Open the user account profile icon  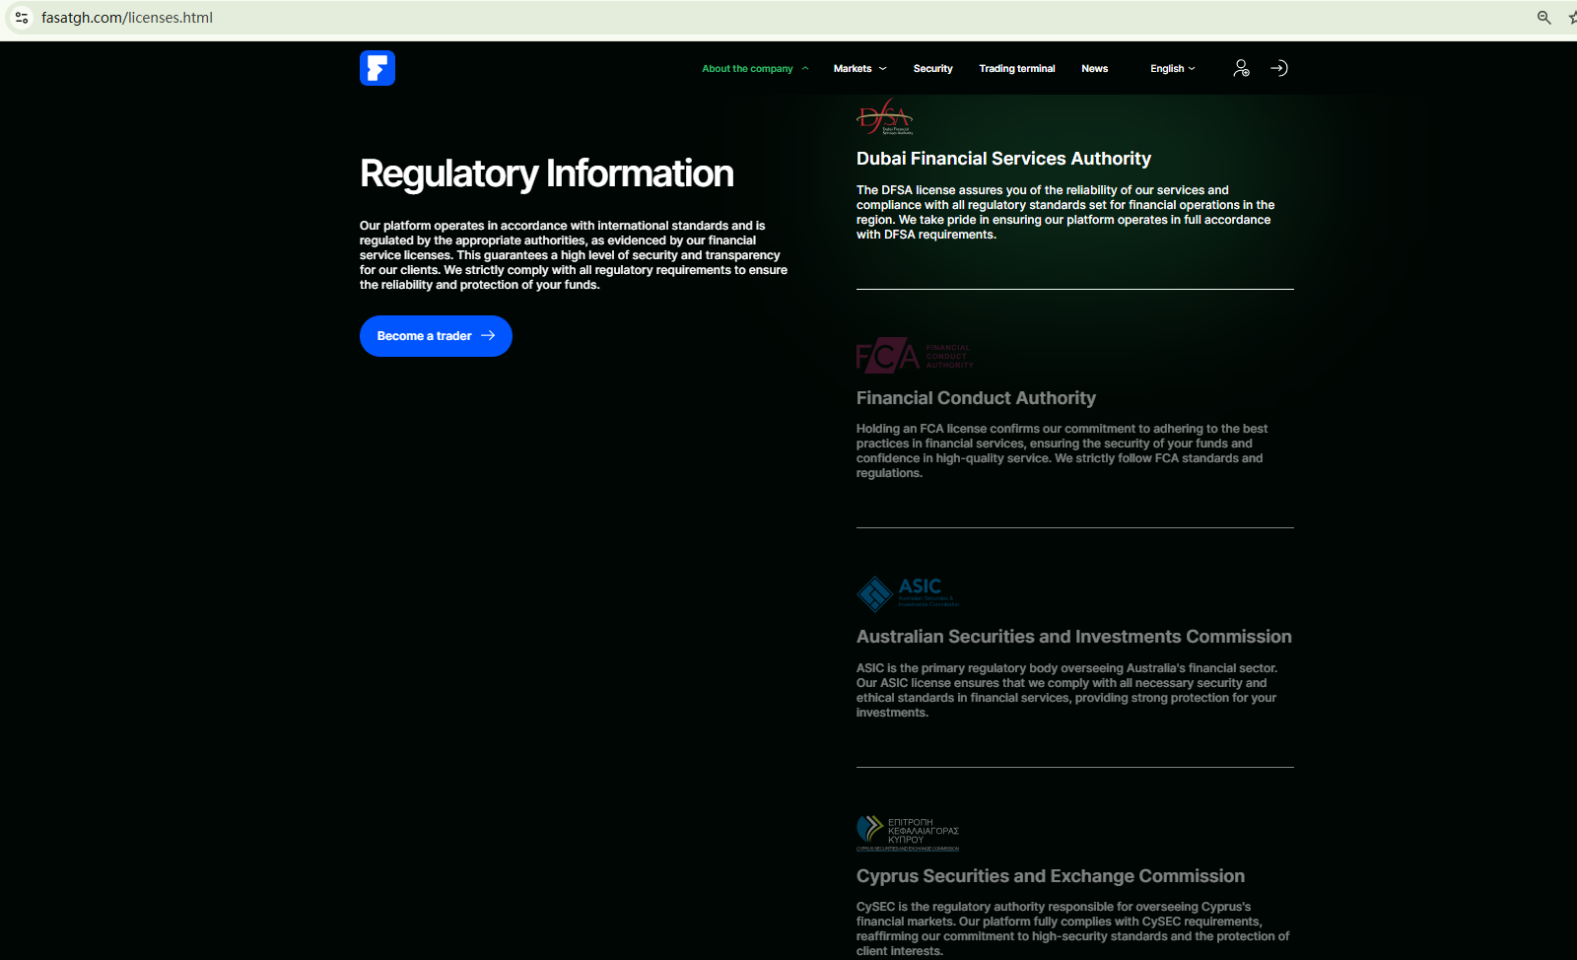pyautogui.click(x=1241, y=68)
